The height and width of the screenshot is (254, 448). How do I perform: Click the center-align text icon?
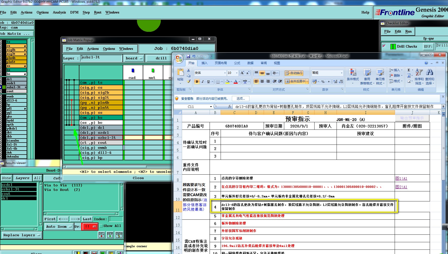click(262, 81)
